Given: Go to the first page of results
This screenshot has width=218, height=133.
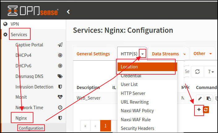Looking at the screenshot, I should coord(85,126).
